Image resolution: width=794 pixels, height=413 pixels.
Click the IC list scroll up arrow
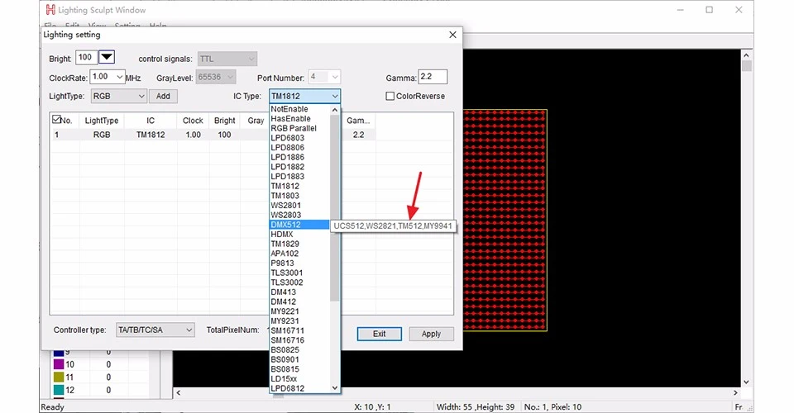click(335, 110)
